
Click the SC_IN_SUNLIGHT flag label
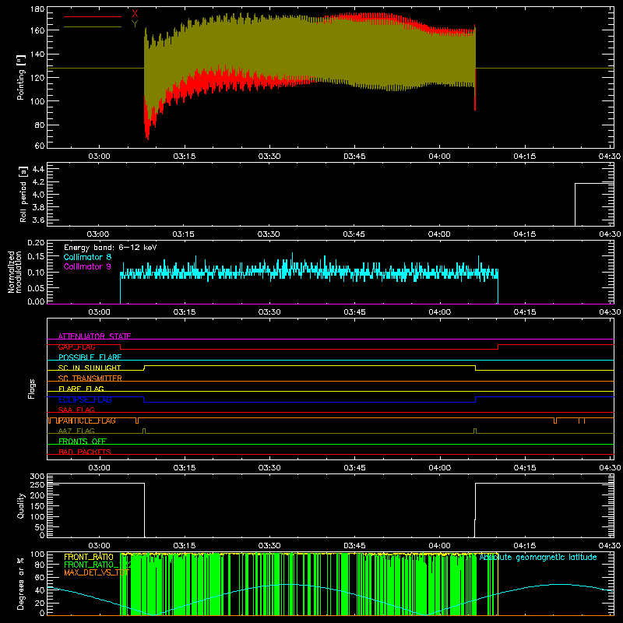tap(90, 368)
